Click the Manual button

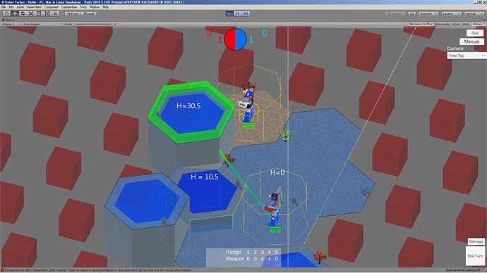[x=471, y=42]
